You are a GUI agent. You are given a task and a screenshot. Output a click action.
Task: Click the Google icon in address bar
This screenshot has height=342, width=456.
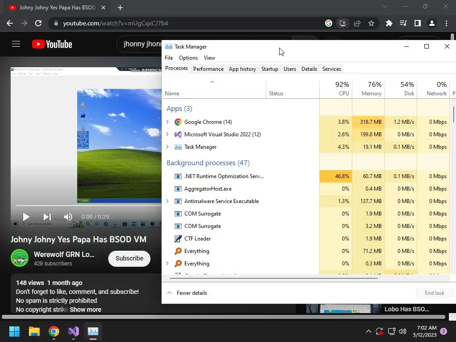pyautogui.click(x=329, y=23)
